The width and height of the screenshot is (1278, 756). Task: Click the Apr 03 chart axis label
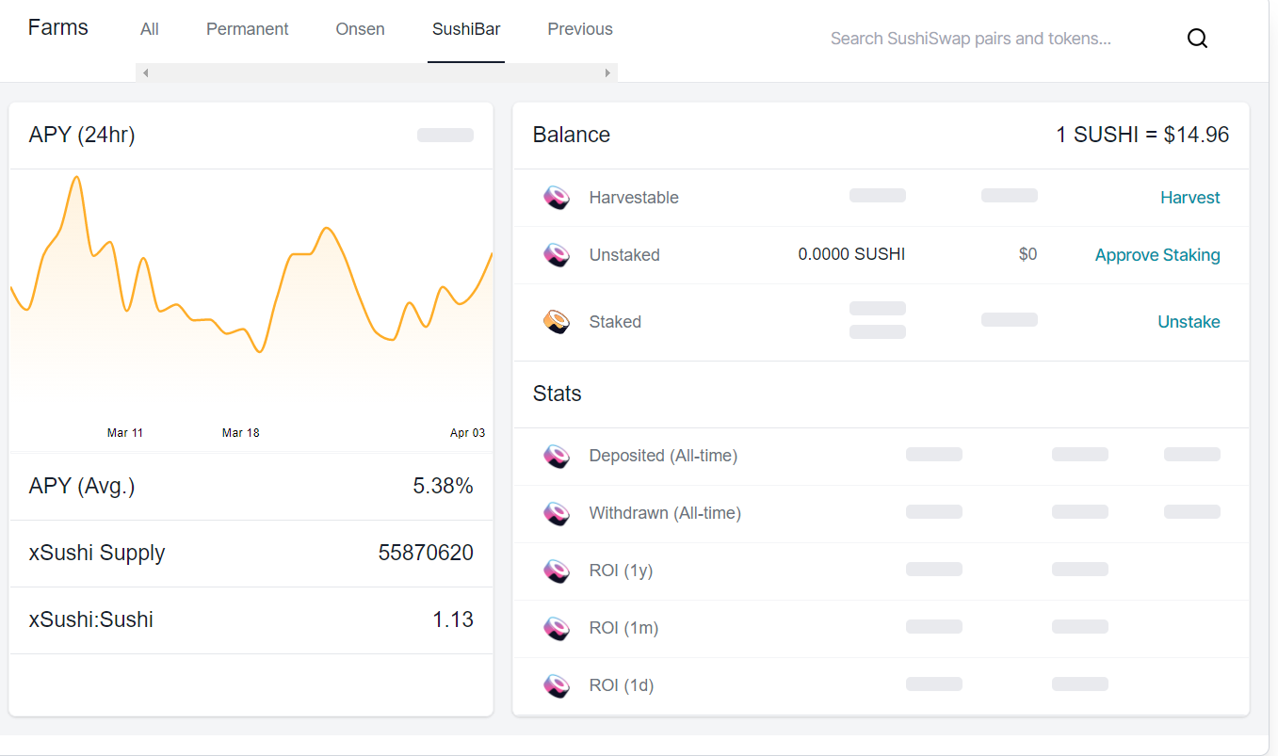[x=467, y=433]
